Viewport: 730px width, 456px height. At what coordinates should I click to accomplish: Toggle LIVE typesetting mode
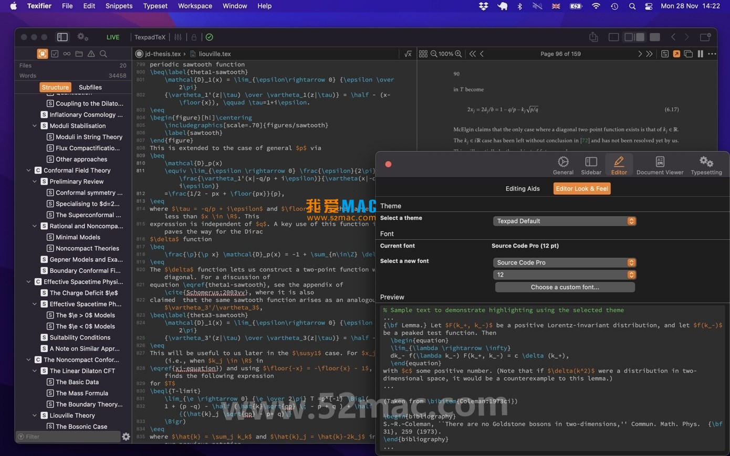point(112,37)
